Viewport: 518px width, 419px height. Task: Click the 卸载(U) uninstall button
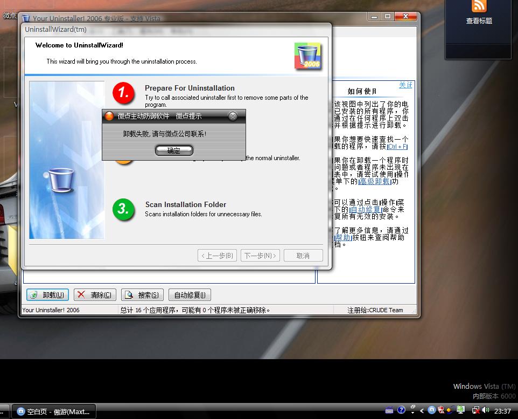click(x=47, y=295)
